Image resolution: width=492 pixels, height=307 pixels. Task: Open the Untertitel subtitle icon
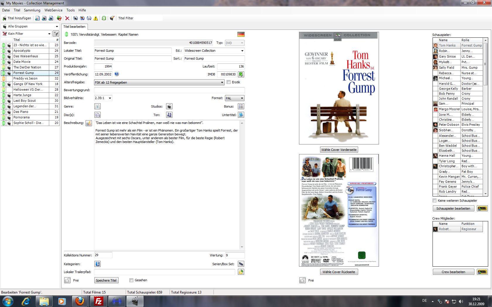click(241, 115)
